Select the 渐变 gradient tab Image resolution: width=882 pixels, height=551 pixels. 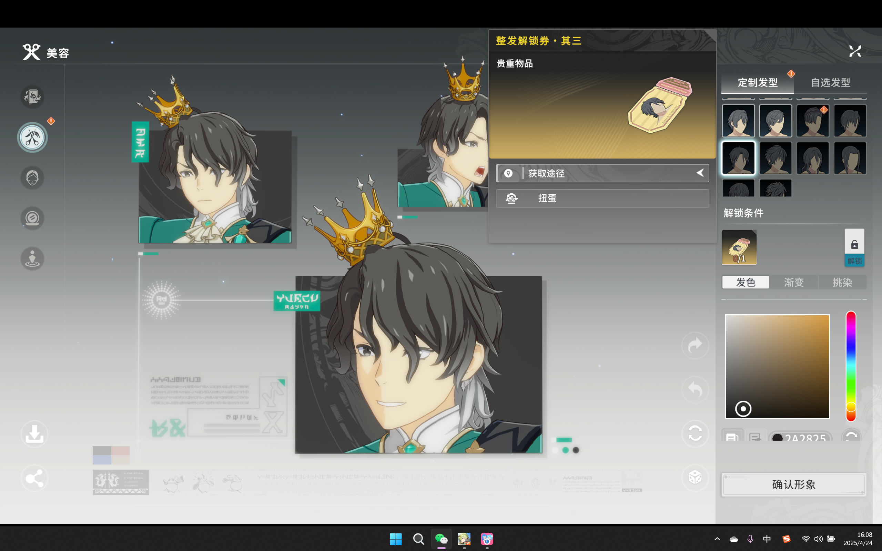(x=794, y=282)
